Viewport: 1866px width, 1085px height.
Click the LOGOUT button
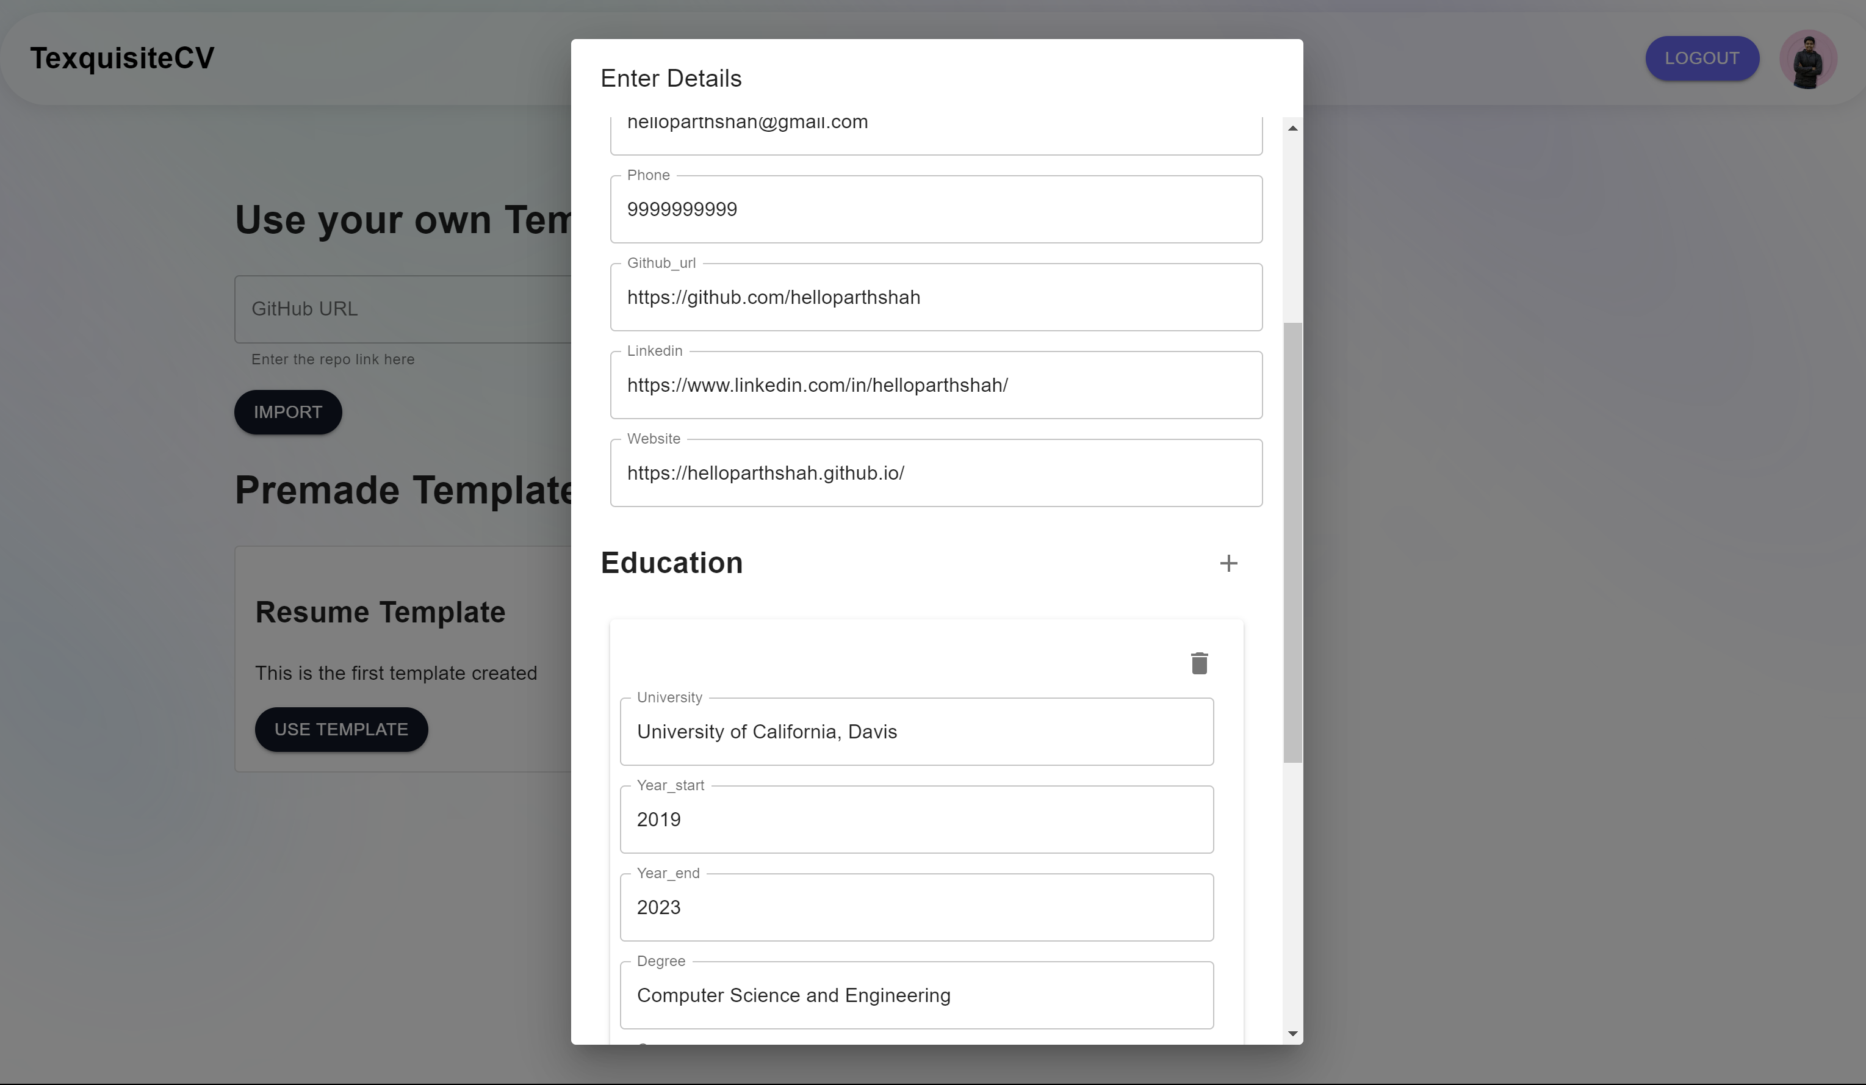tap(1702, 59)
